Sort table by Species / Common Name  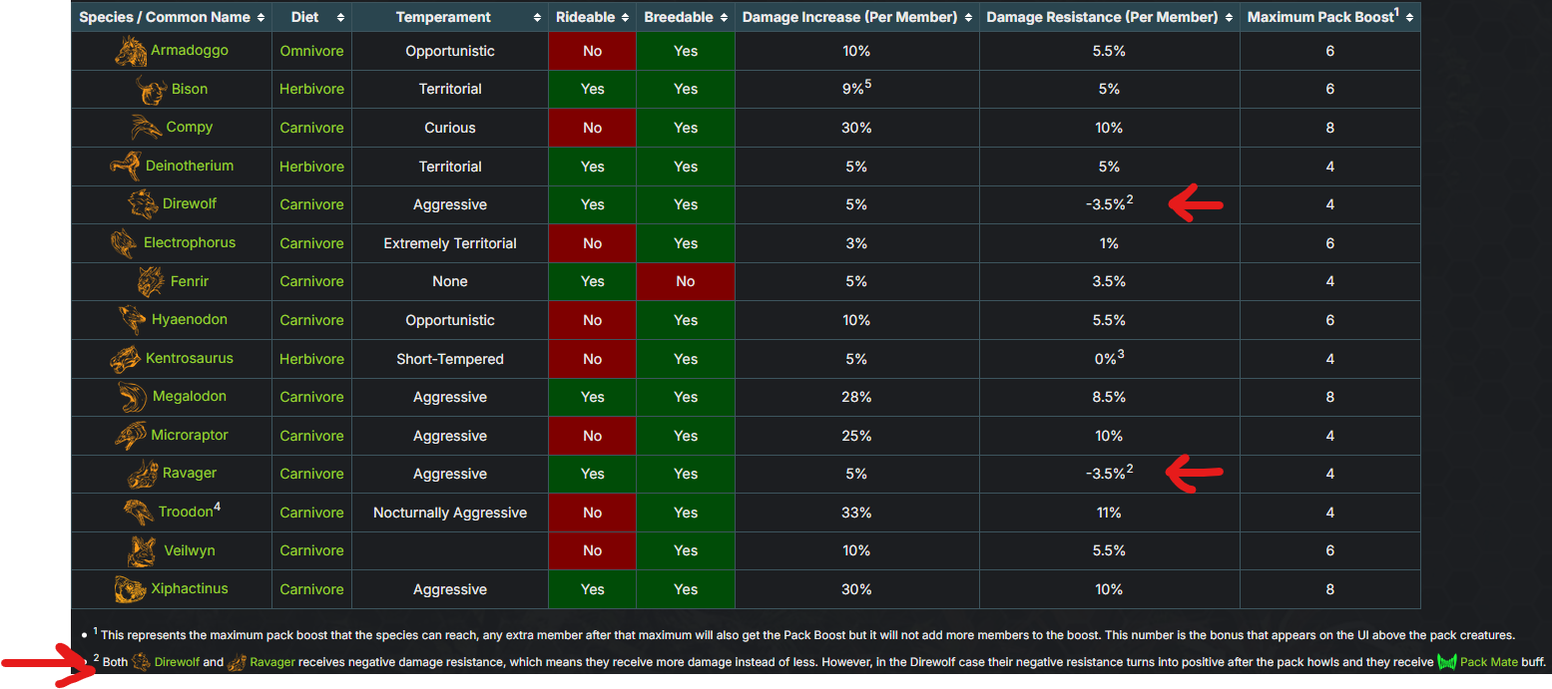(172, 17)
